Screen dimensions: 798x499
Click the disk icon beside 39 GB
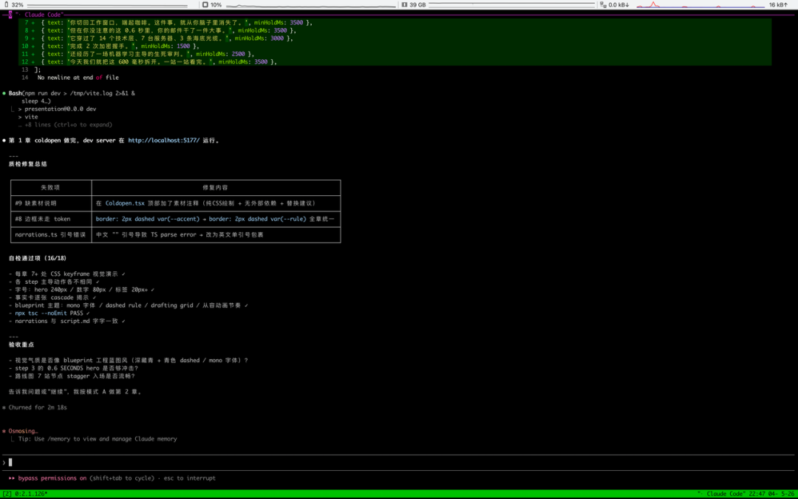[405, 4]
